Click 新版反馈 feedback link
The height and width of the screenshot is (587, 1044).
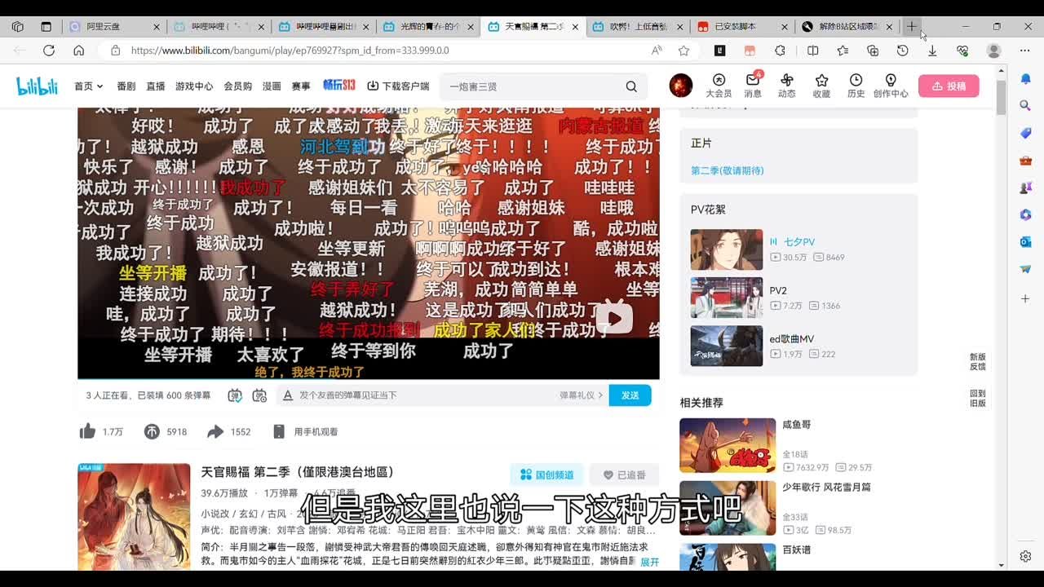(x=977, y=362)
